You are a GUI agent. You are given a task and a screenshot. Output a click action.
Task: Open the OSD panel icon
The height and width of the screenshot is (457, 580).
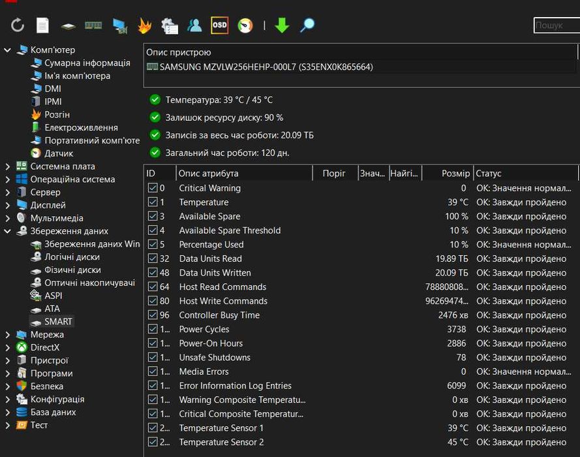pyautogui.click(x=220, y=25)
